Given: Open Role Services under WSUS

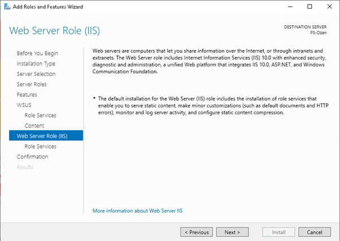Looking at the screenshot, I should (40, 115).
